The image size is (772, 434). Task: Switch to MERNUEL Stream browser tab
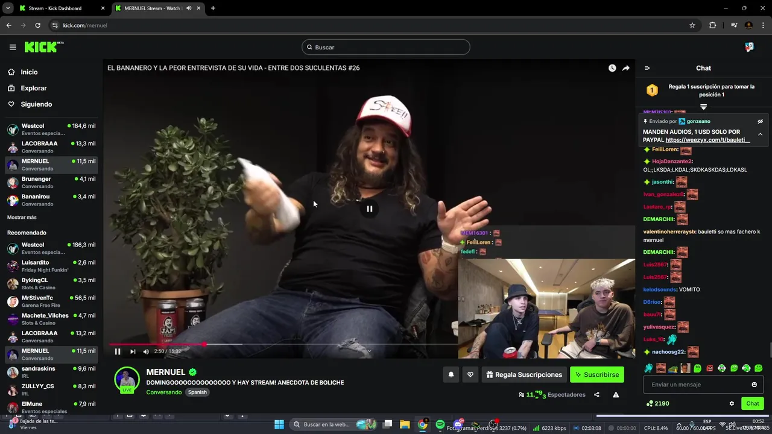coord(157,8)
